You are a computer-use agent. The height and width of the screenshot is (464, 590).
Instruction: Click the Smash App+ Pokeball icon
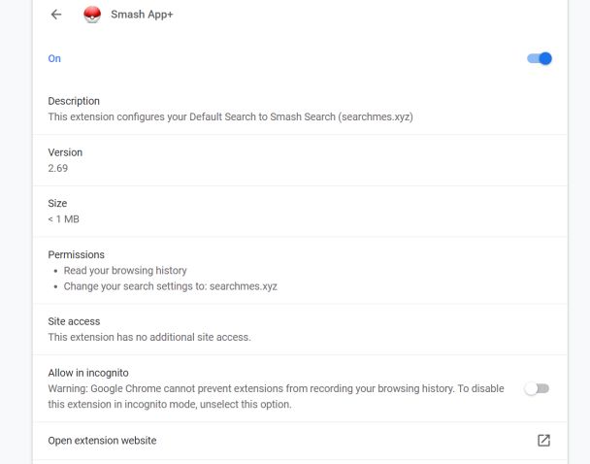pyautogui.click(x=92, y=15)
